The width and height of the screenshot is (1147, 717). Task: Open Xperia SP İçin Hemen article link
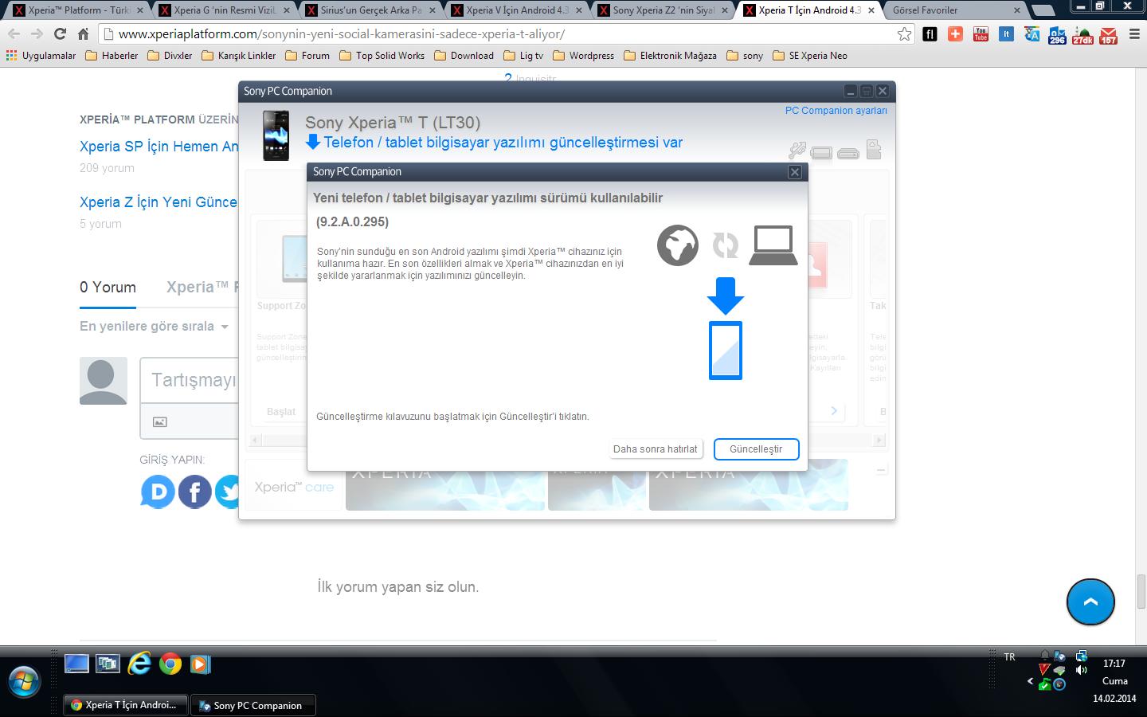[159, 147]
